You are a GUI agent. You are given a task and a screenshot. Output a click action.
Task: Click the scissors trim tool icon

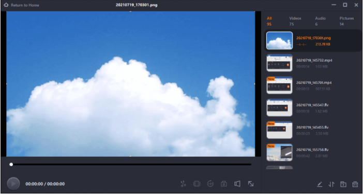pos(183,184)
